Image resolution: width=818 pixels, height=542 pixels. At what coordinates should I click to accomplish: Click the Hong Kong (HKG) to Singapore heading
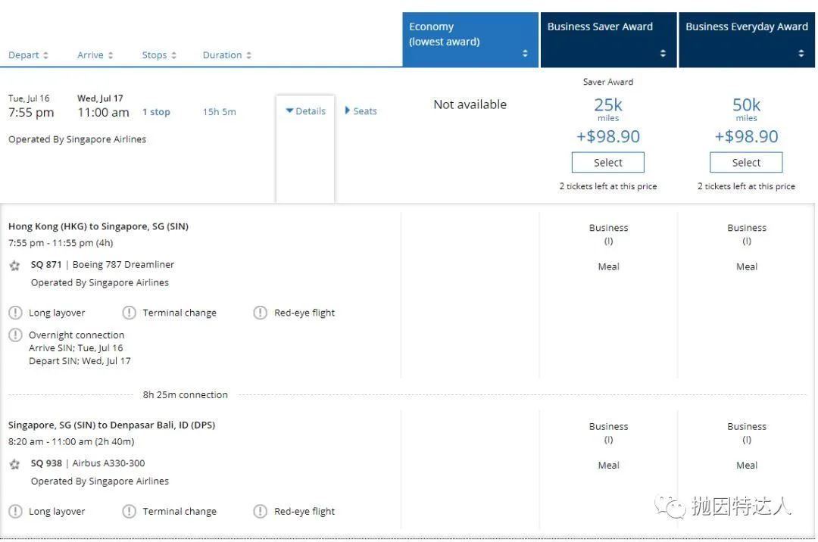98,226
